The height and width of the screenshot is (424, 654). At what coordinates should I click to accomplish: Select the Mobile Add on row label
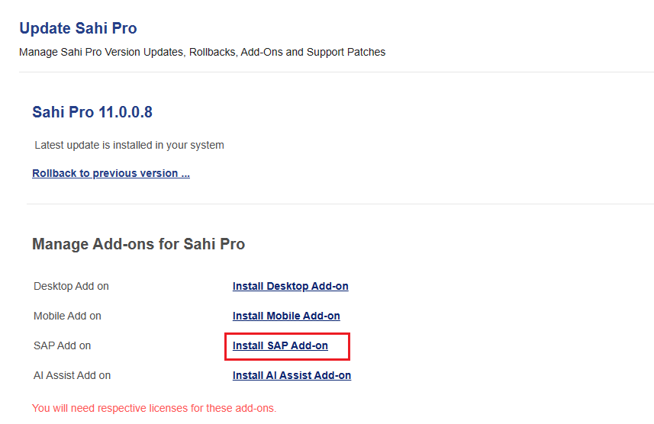coord(67,316)
